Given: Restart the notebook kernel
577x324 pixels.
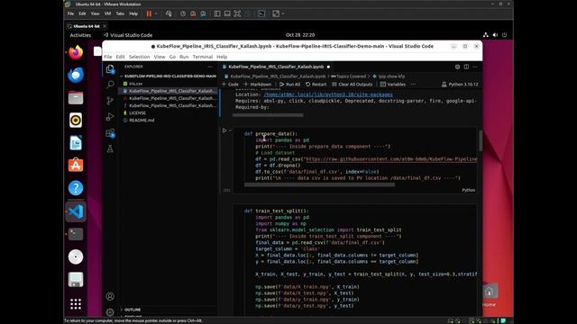Looking at the screenshot, I should coord(316,84).
